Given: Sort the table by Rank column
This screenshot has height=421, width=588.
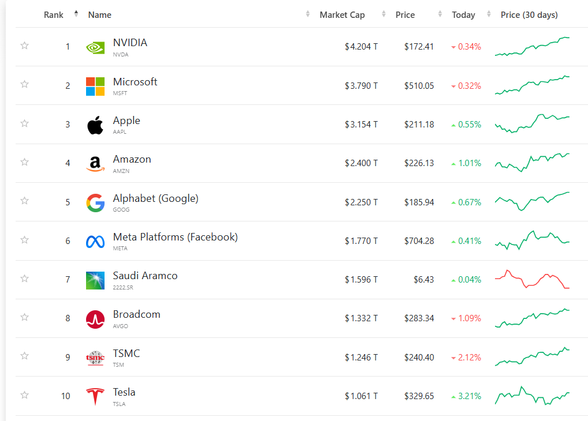Looking at the screenshot, I should (x=54, y=15).
